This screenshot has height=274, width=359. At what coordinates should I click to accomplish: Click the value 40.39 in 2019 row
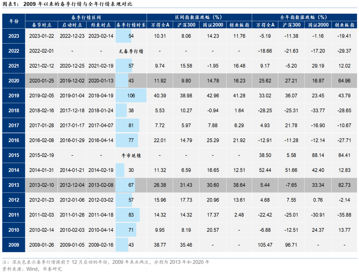click(160, 95)
